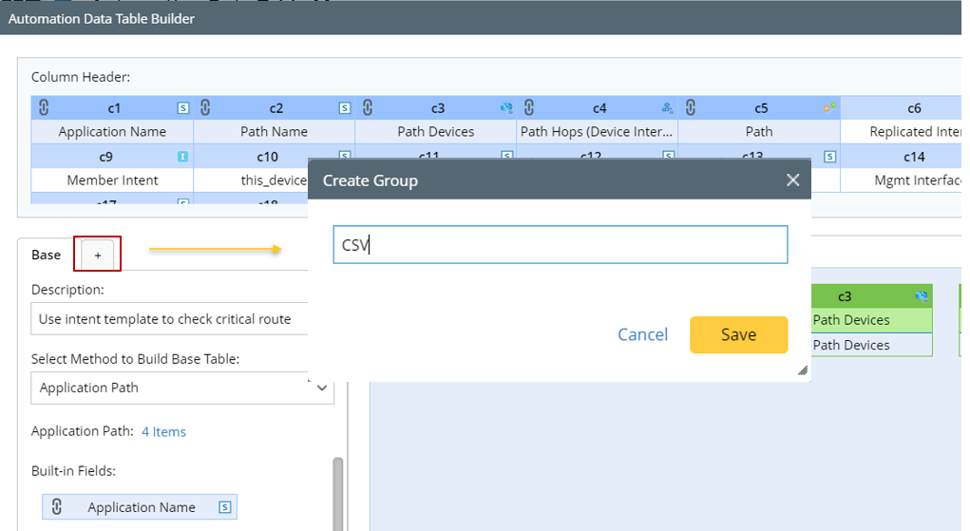Click the string type icon on column c2
970x531 pixels.
pyautogui.click(x=345, y=108)
